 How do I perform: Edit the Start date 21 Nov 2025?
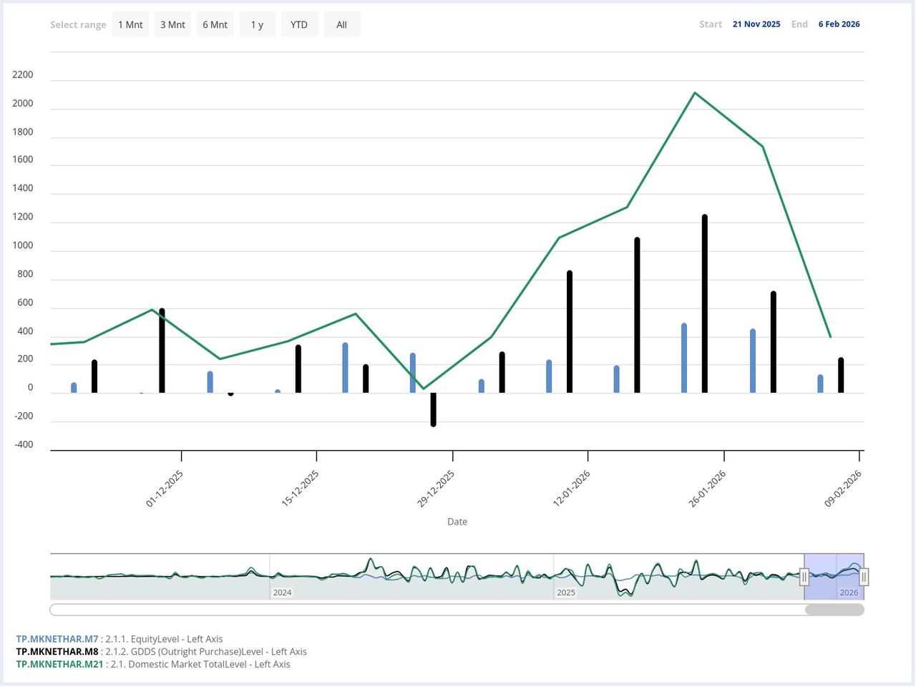pos(756,24)
